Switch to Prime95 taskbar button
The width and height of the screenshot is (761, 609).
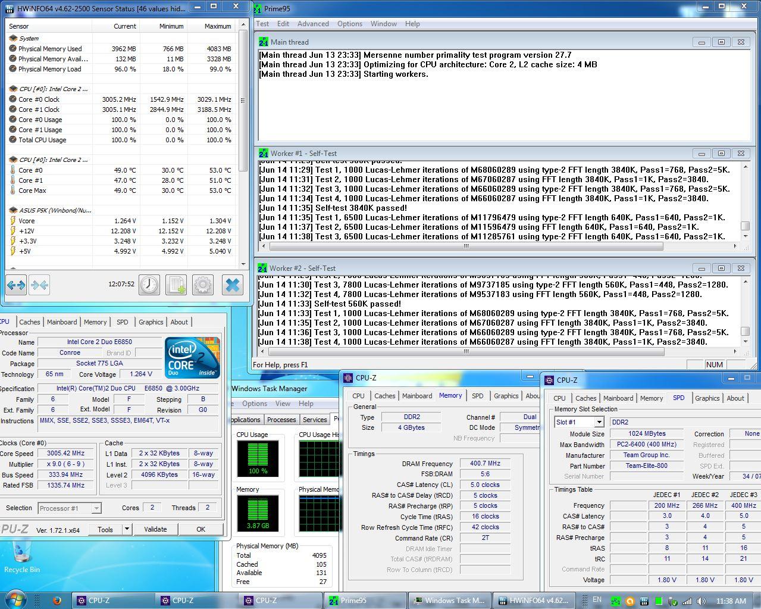[x=365, y=600]
